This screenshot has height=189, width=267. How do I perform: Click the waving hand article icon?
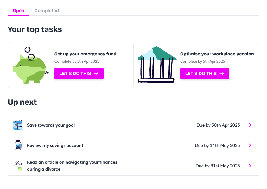18,166
